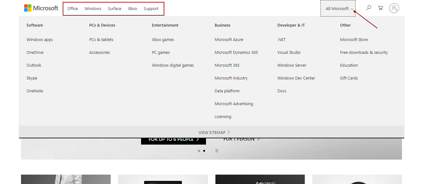Open Windows Dev Center link
423x184 pixels.
296,78
